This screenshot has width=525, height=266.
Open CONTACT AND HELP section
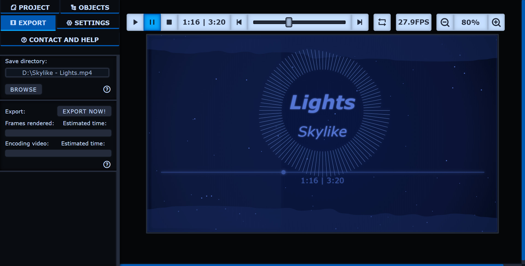tap(60, 40)
